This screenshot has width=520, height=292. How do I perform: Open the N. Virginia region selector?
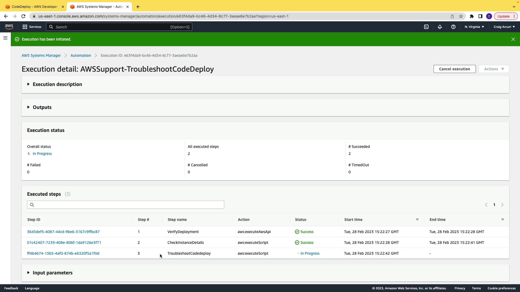click(x=474, y=27)
